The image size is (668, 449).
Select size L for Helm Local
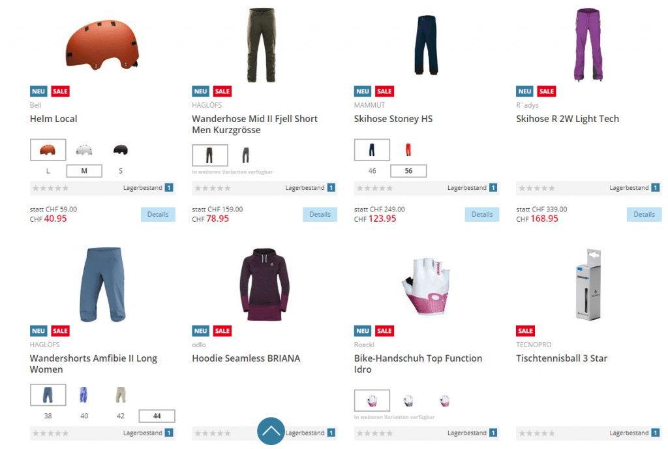coord(48,171)
